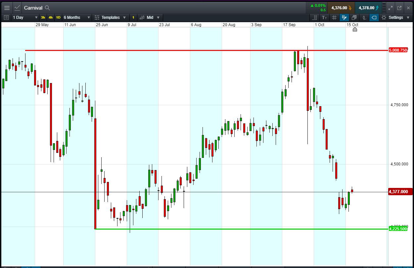Toggle the chart grid lines
414x268 pixels.
[334, 18]
